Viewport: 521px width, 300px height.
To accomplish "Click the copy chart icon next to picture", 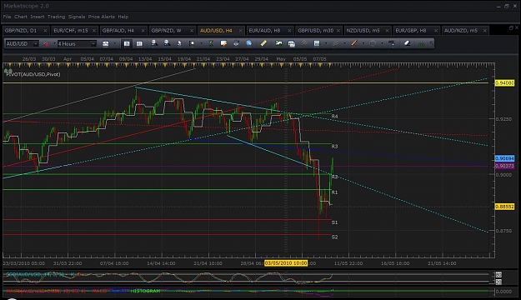I will click(x=292, y=43).
